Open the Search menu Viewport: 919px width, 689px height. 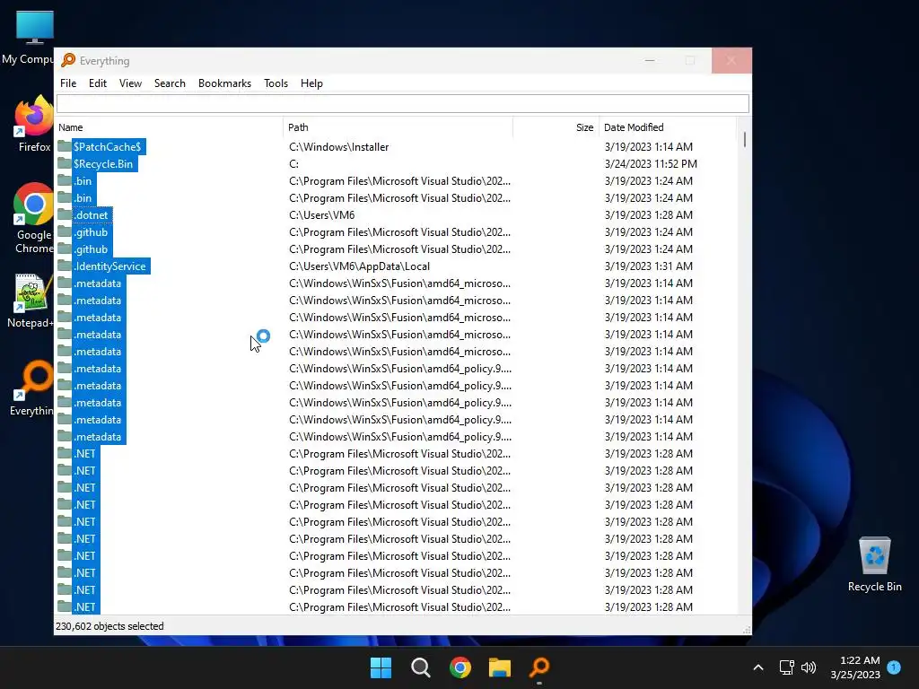coord(170,83)
